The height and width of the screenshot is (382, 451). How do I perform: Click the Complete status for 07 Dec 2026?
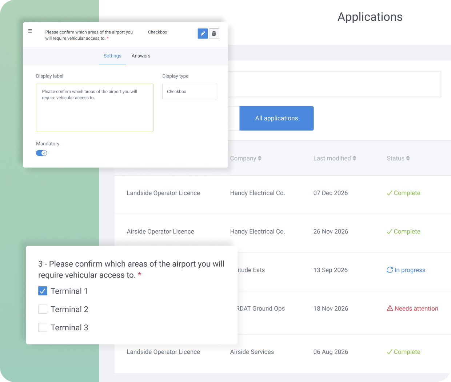coord(407,193)
